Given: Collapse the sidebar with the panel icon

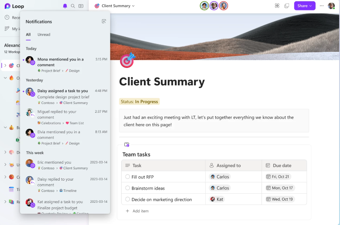Looking at the screenshot, I should pyautogui.click(x=81, y=6).
